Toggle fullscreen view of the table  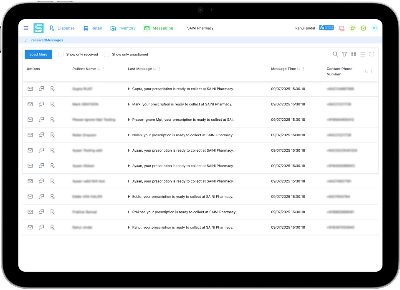[372, 54]
